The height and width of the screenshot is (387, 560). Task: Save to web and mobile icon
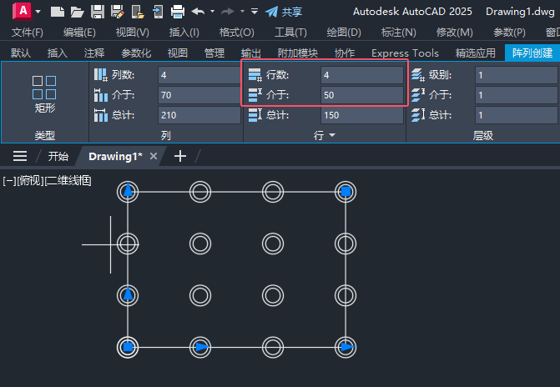click(x=158, y=12)
